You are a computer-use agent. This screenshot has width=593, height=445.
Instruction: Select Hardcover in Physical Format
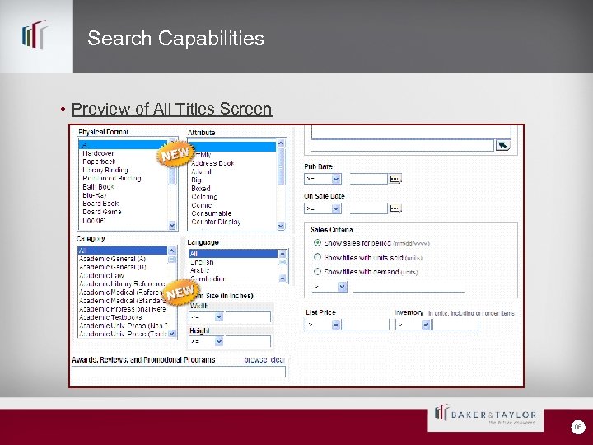98,153
